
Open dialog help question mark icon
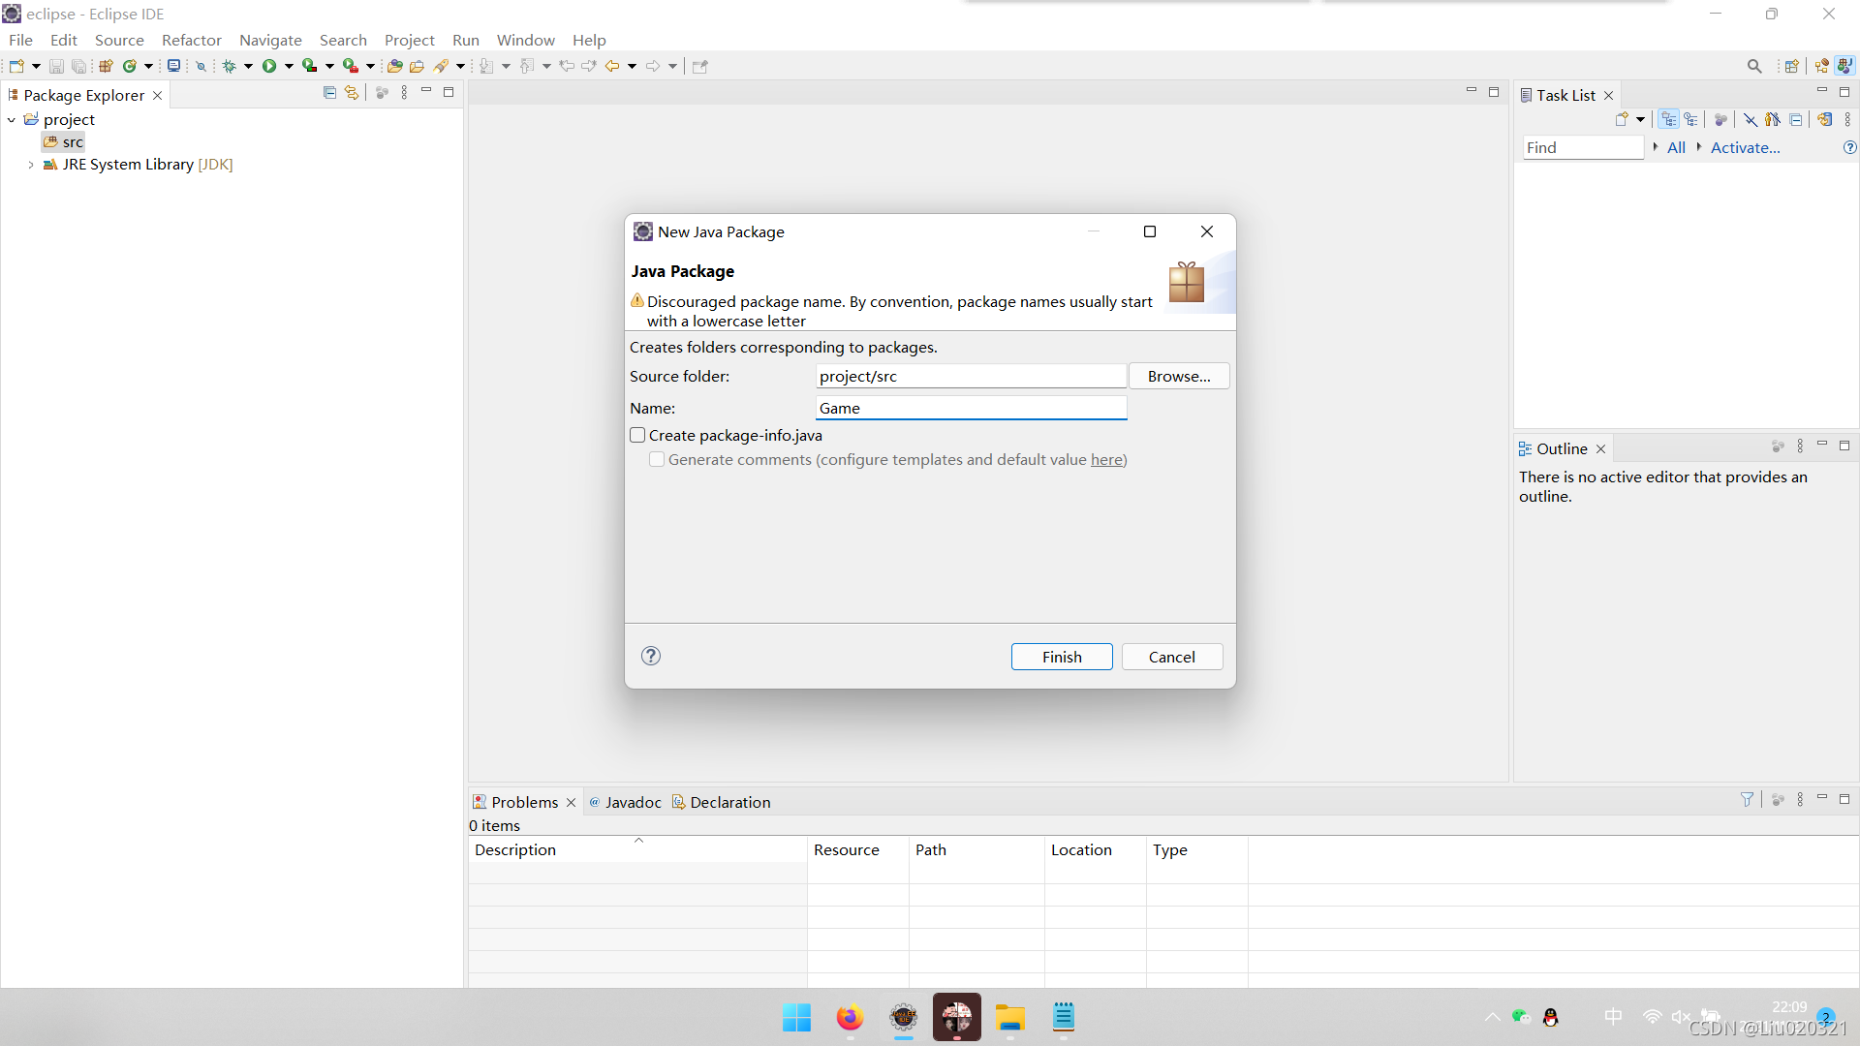point(651,656)
